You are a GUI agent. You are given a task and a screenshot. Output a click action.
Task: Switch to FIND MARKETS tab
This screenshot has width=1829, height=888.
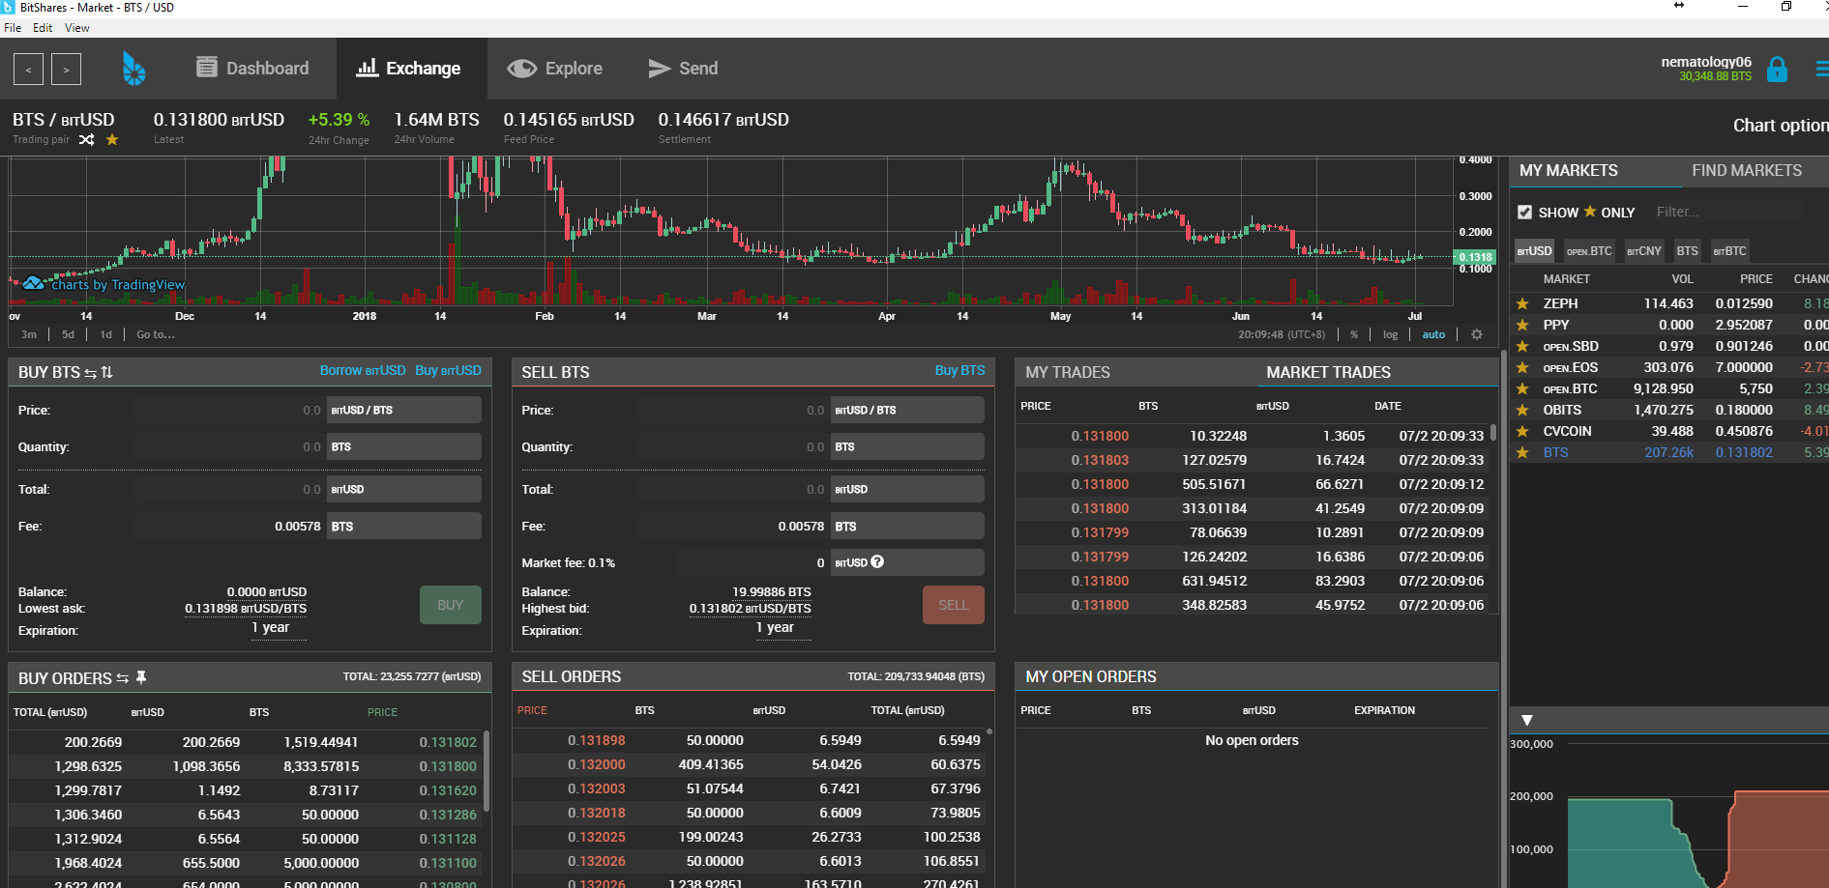[x=1746, y=170]
